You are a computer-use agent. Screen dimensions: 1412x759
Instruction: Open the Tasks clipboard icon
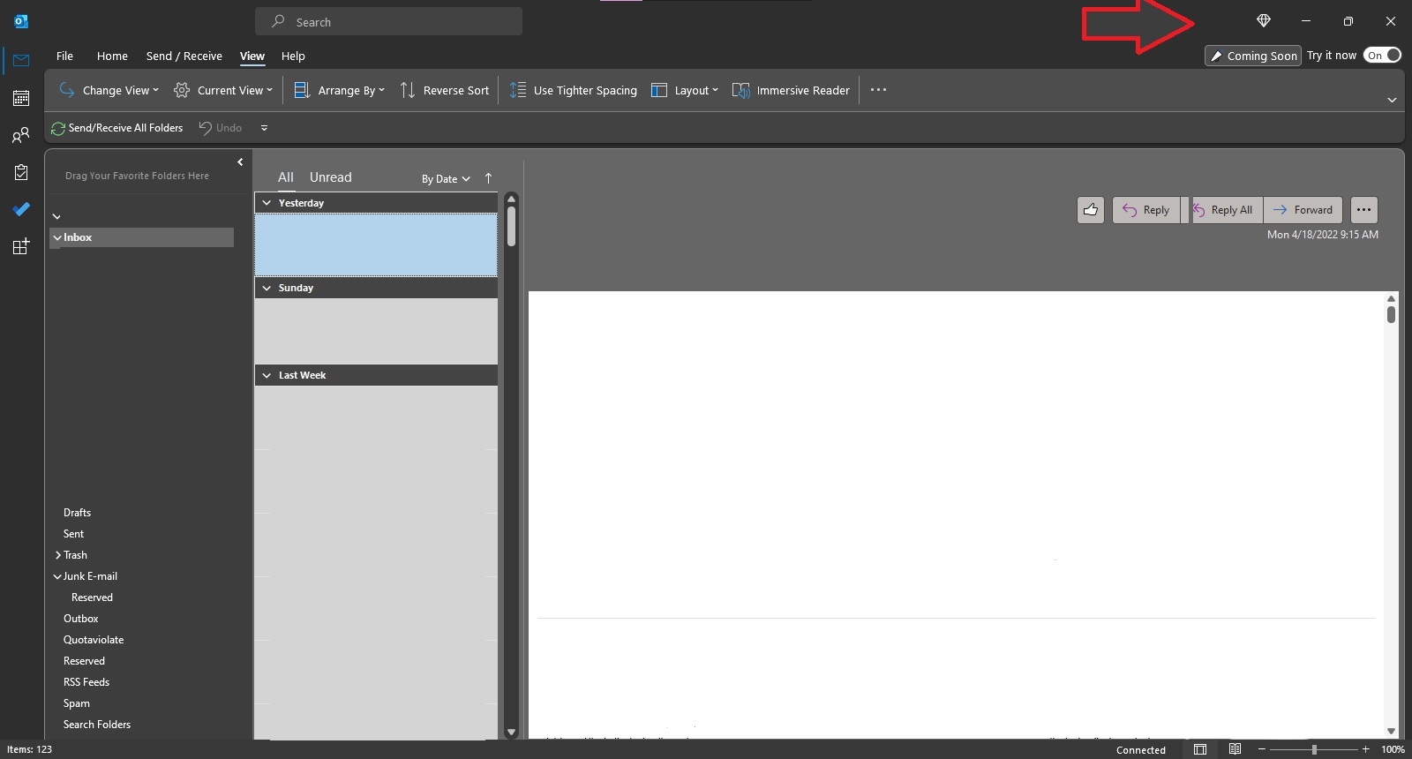pos(21,172)
